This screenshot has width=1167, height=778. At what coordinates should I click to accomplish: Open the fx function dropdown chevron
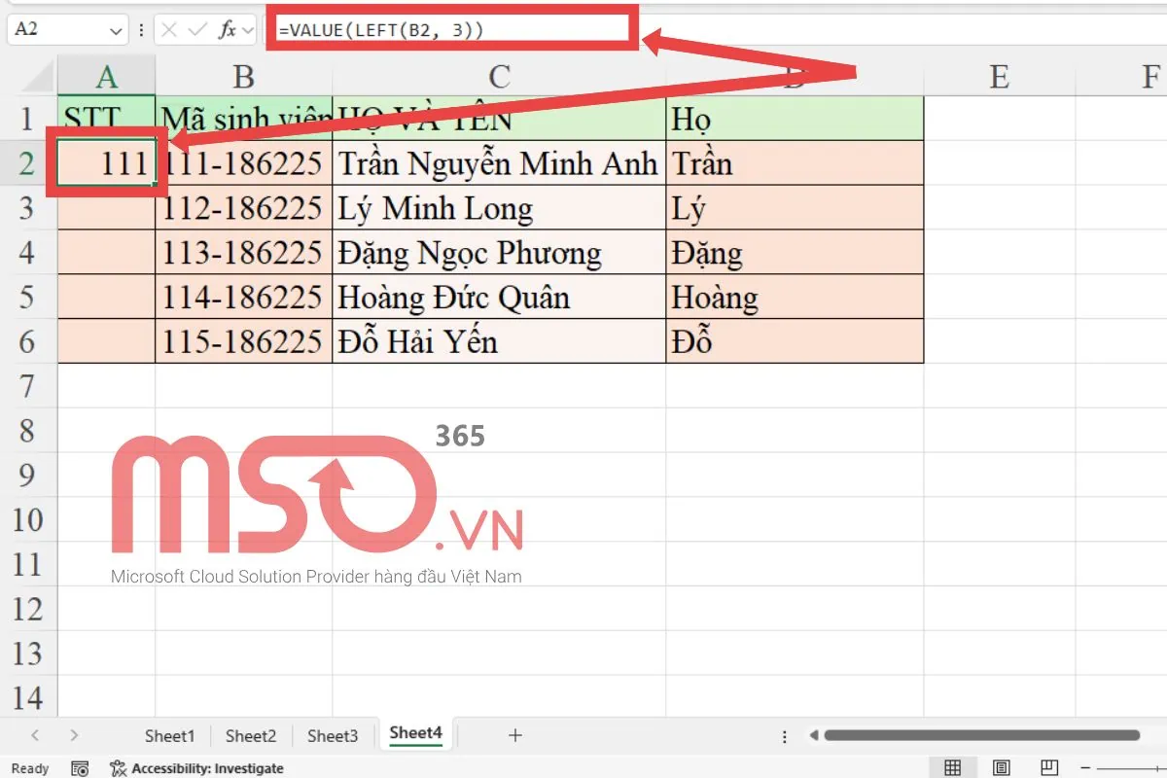(x=249, y=28)
